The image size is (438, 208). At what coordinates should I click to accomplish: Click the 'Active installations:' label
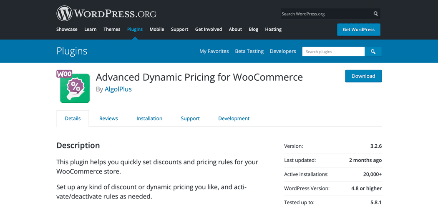tap(307, 174)
